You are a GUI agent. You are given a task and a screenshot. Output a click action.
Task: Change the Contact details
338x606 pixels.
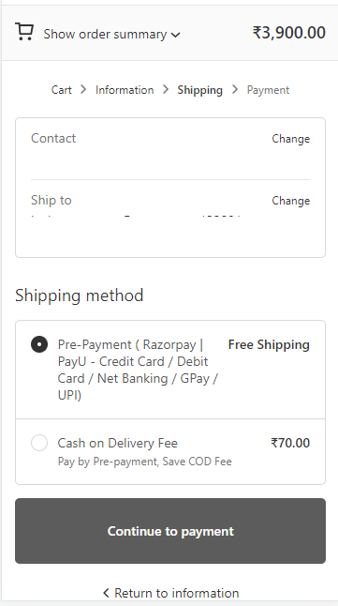pyautogui.click(x=291, y=139)
